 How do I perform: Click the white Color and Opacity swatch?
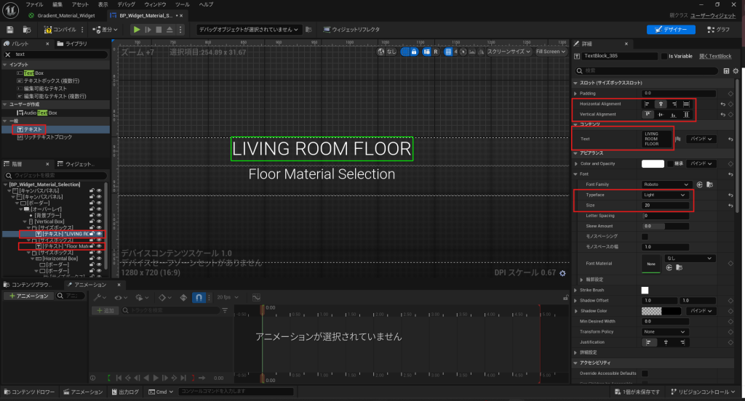click(653, 164)
